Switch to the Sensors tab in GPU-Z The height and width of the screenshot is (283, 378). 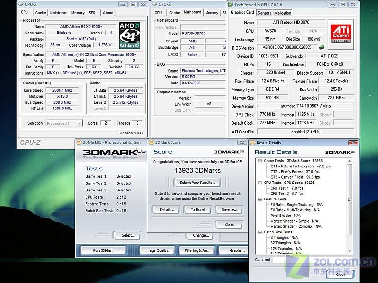(264, 13)
